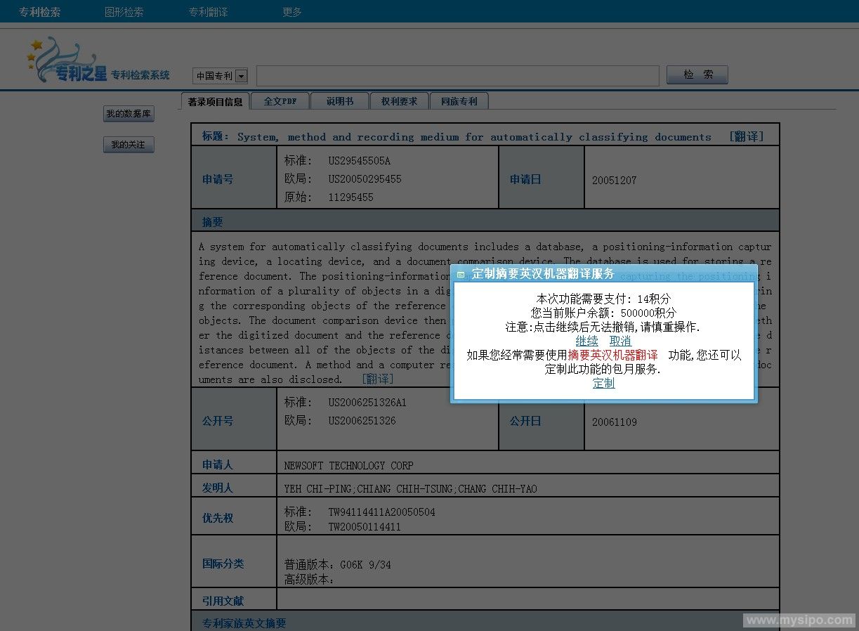Select the 同族专利 tab
This screenshot has width=859, height=631.
pyautogui.click(x=459, y=101)
